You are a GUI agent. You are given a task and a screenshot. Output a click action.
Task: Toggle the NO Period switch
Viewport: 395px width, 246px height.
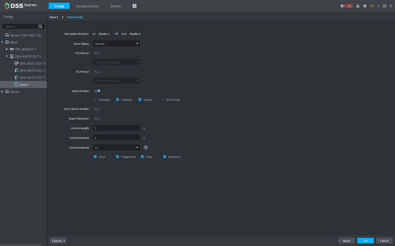pyautogui.click(x=97, y=53)
